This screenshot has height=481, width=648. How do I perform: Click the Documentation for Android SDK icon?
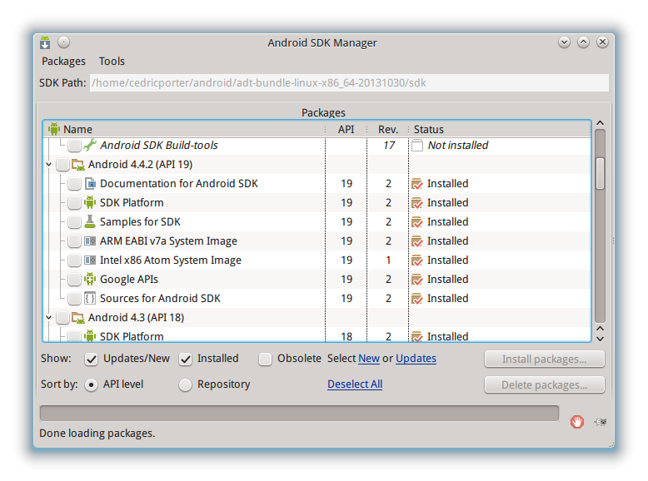(90, 183)
